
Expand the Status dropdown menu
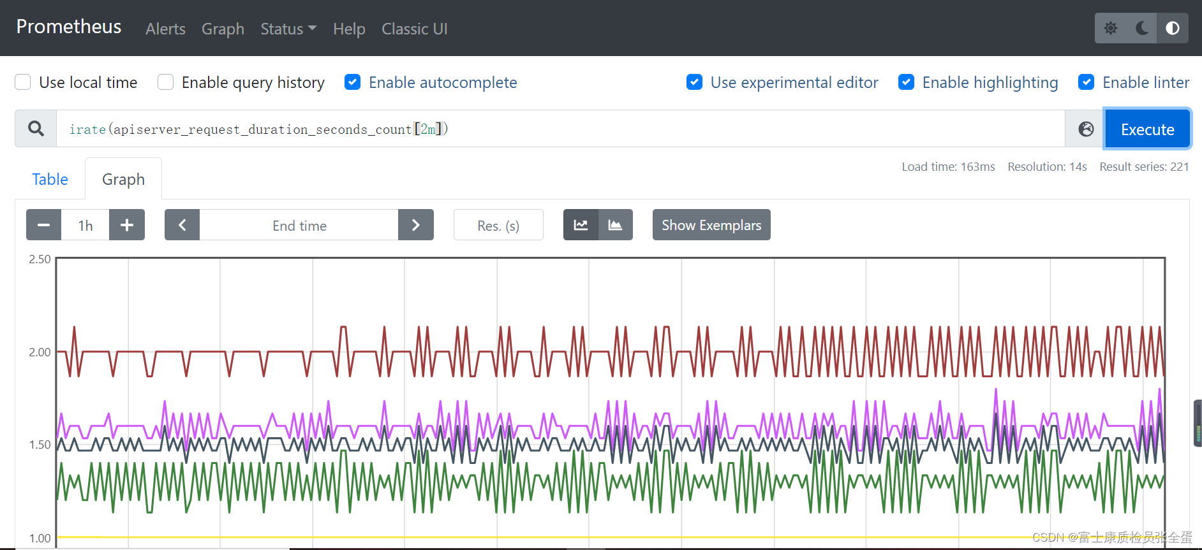288,29
